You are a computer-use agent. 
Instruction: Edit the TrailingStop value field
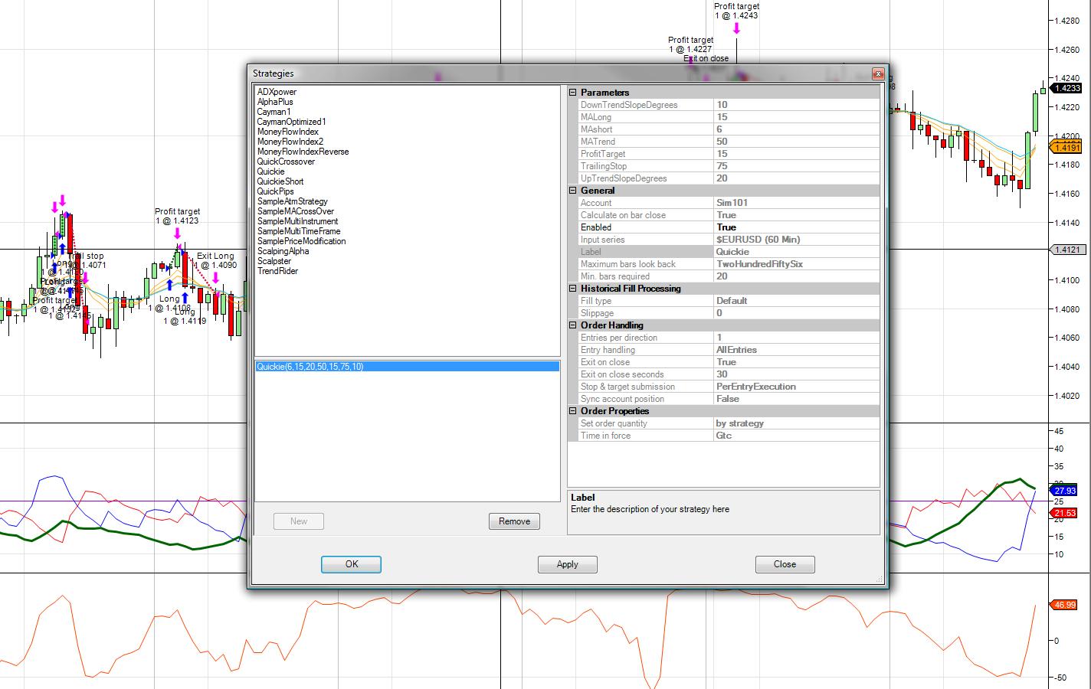point(797,166)
